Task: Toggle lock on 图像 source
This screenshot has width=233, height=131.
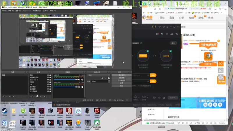Action: 50,75
